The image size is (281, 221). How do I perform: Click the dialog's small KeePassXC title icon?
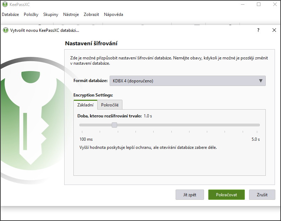pyautogui.click(x=5, y=30)
